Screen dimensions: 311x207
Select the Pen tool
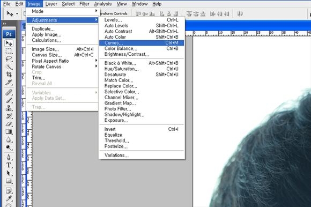9,157
